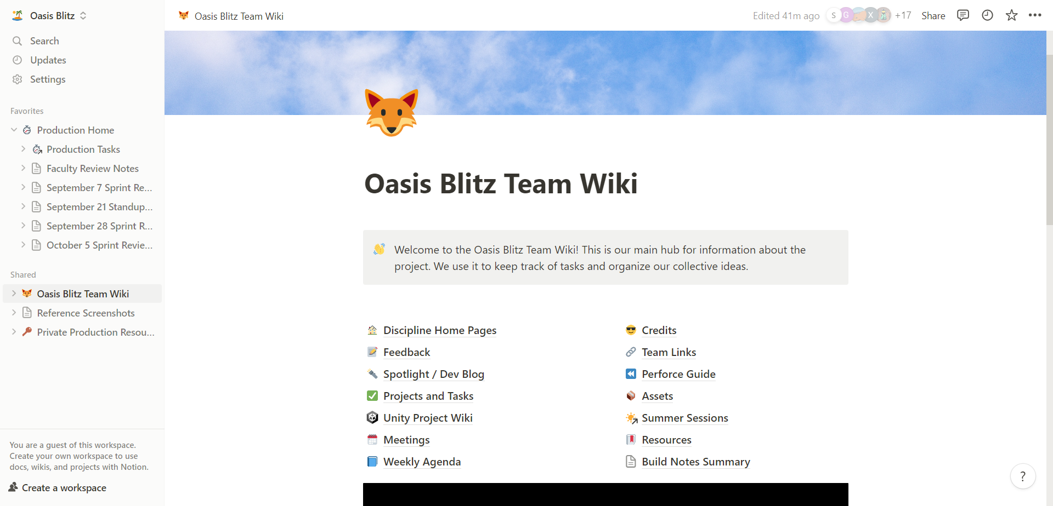Click the help question mark button
The width and height of the screenshot is (1053, 506).
pyautogui.click(x=1023, y=476)
